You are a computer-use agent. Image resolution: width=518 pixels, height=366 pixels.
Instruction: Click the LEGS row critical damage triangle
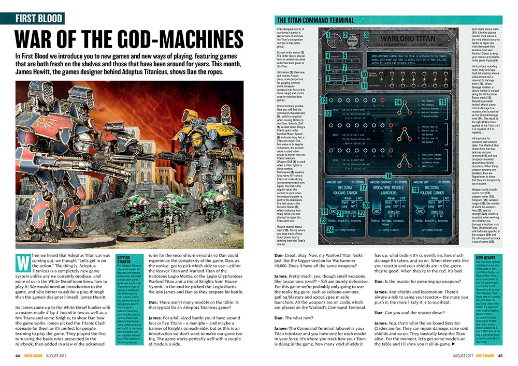tap(405, 160)
